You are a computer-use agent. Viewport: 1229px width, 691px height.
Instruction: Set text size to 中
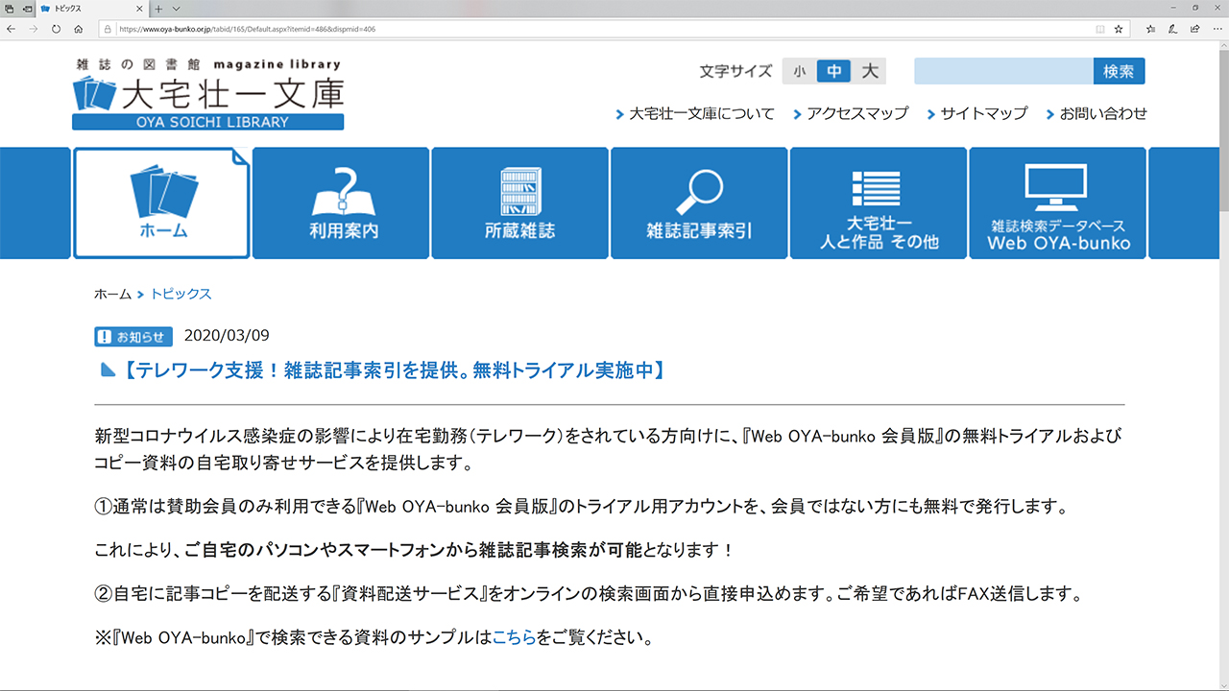[833, 71]
